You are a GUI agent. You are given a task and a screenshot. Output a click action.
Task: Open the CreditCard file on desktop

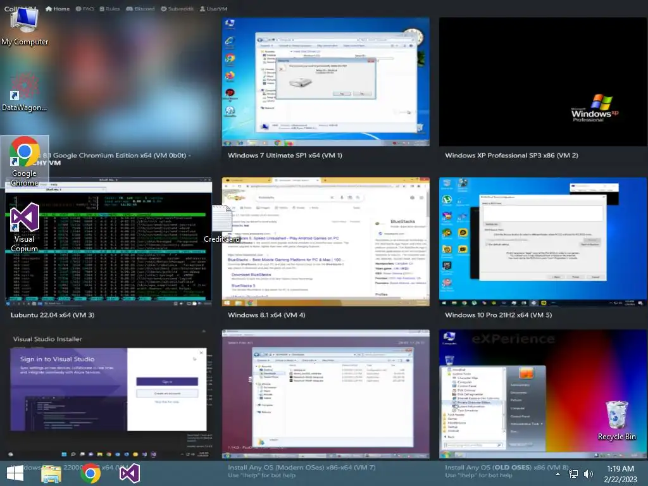[222, 223]
